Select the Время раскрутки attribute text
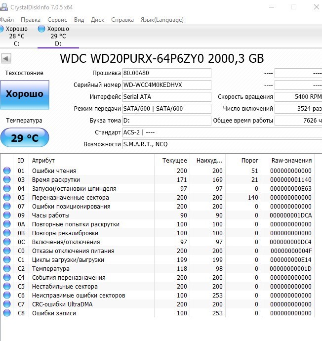322x341 pixels. (56, 180)
